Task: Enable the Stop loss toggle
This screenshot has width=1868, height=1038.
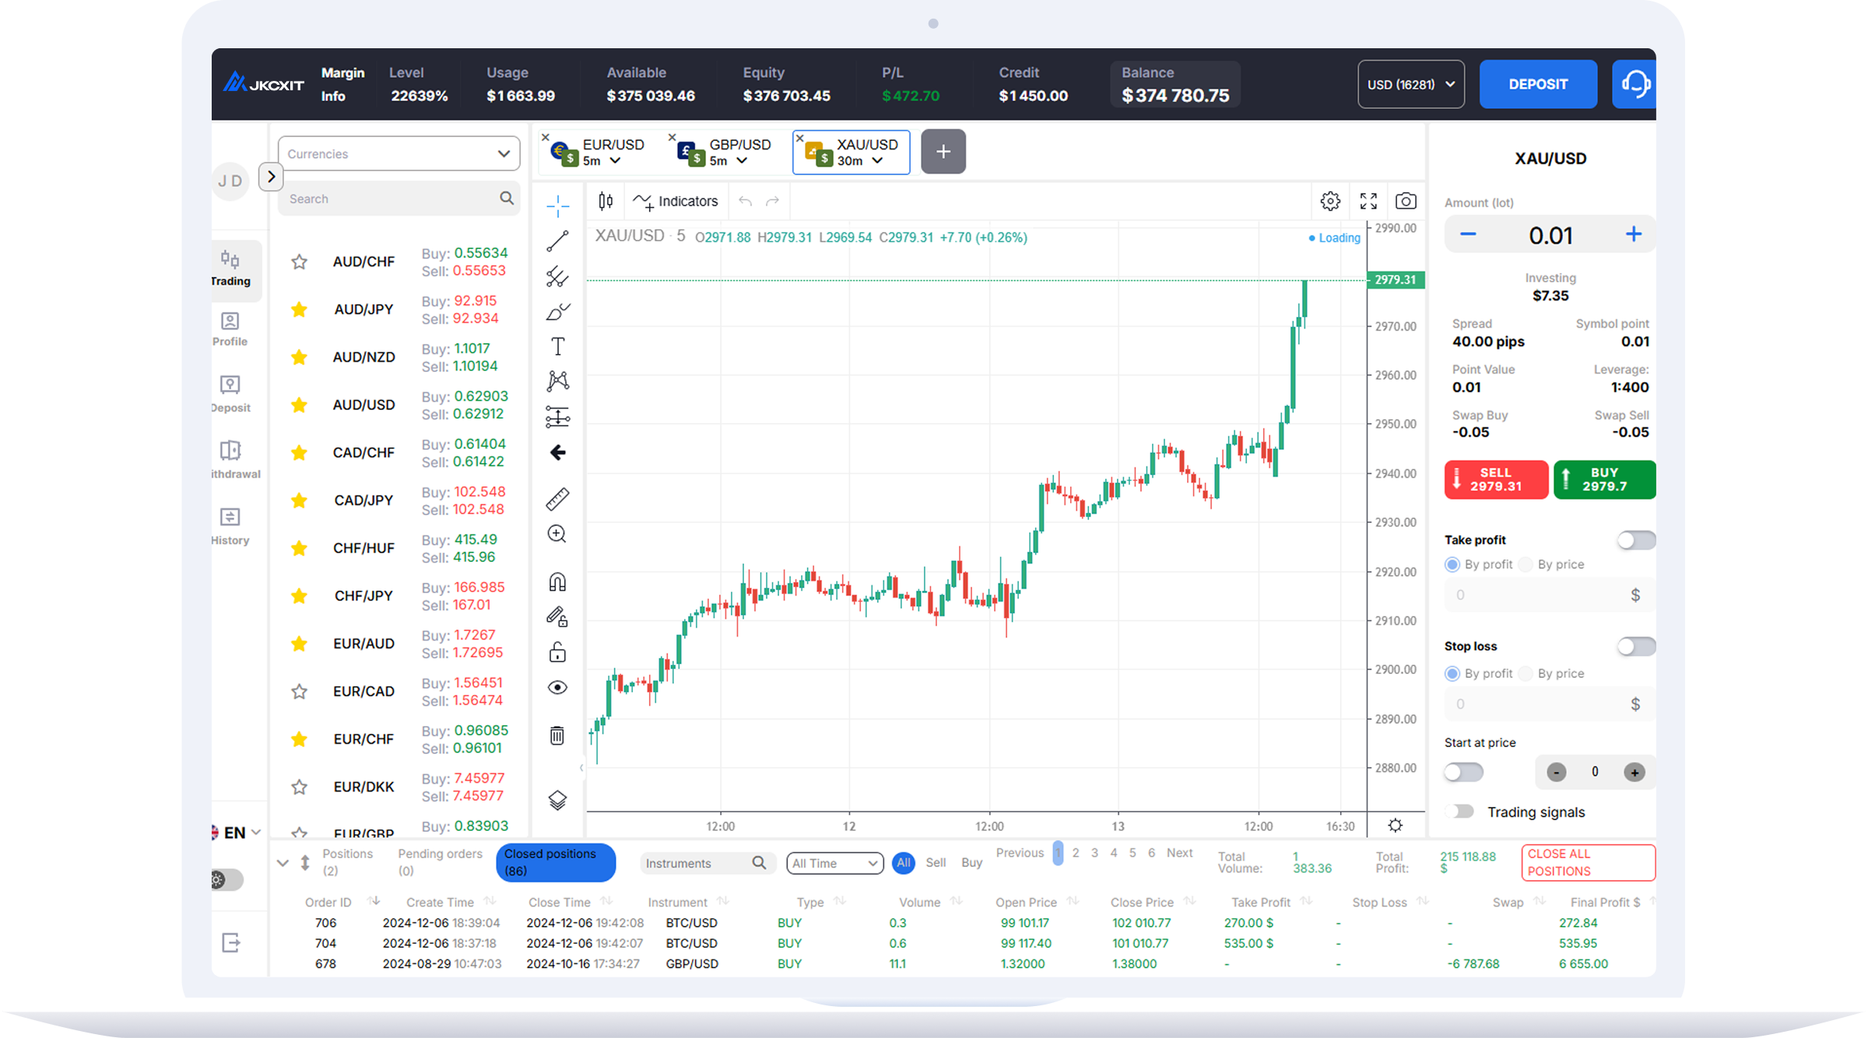Action: [x=1635, y=647]
